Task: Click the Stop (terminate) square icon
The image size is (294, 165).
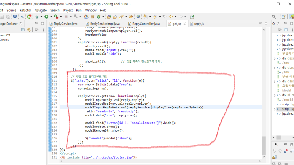Action: coord(66,17)
